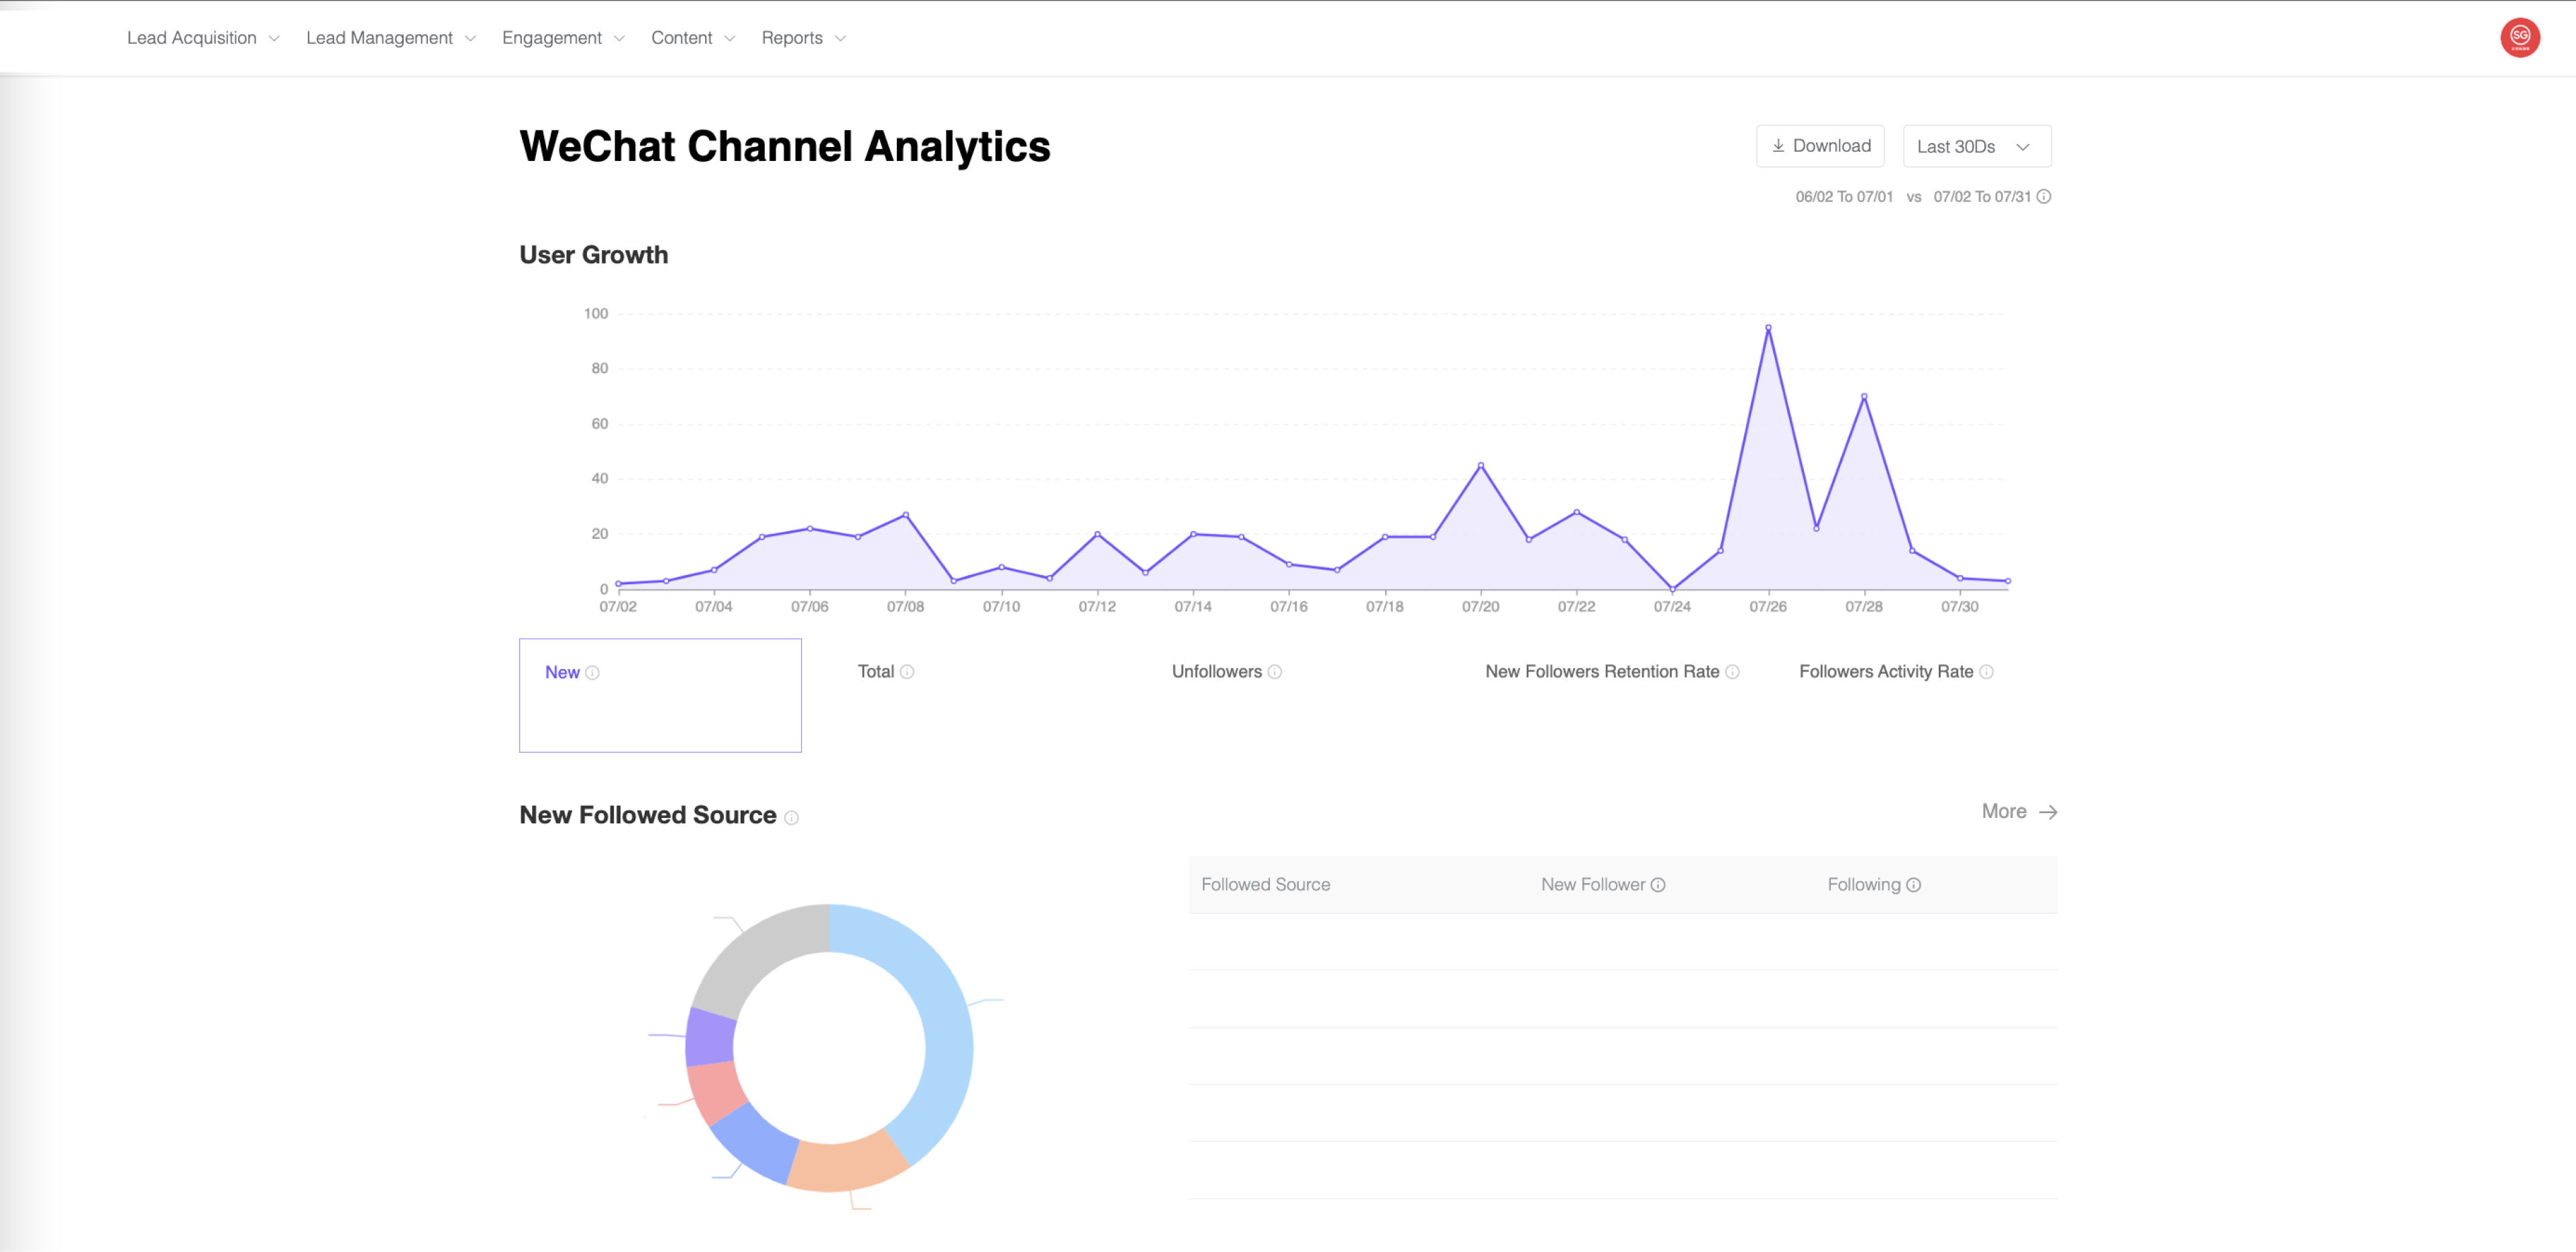This screenshot has width=2576, height=1252.
Task: Expand the Lead Acquisition chevron arrow
Action: tap(274, 39)
